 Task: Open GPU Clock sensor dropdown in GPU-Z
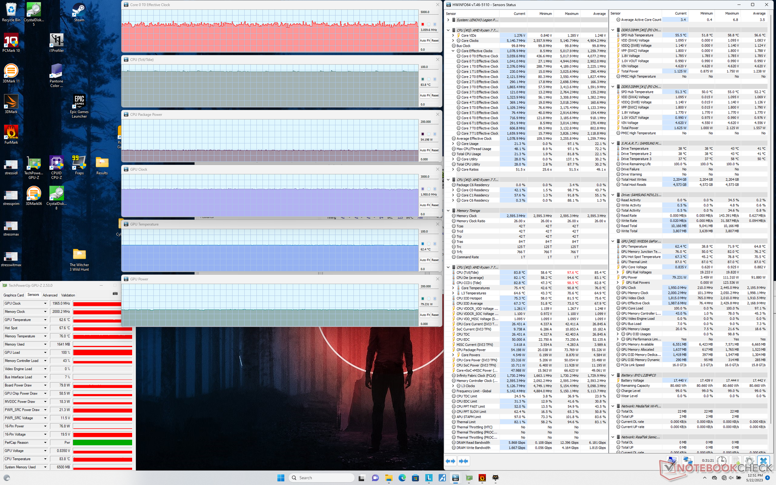pos(45,304)
